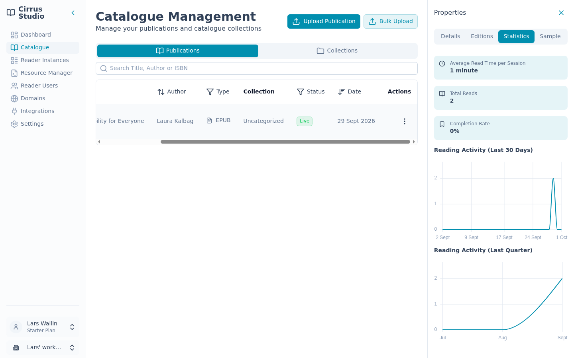Open the Sample tab in Properties
Screen dimensions: 574x358
tap(550, 37)
